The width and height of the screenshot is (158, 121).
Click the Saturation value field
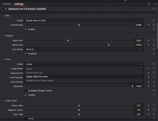coord(139,86)
